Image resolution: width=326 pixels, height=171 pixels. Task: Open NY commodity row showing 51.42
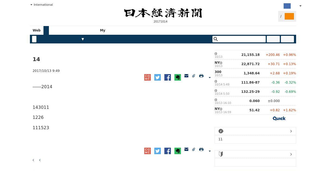255,110
